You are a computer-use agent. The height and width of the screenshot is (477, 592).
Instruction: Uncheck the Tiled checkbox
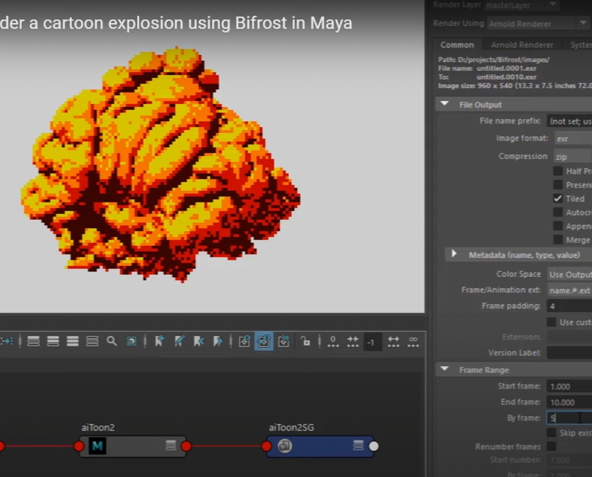[x=558, y=199]
